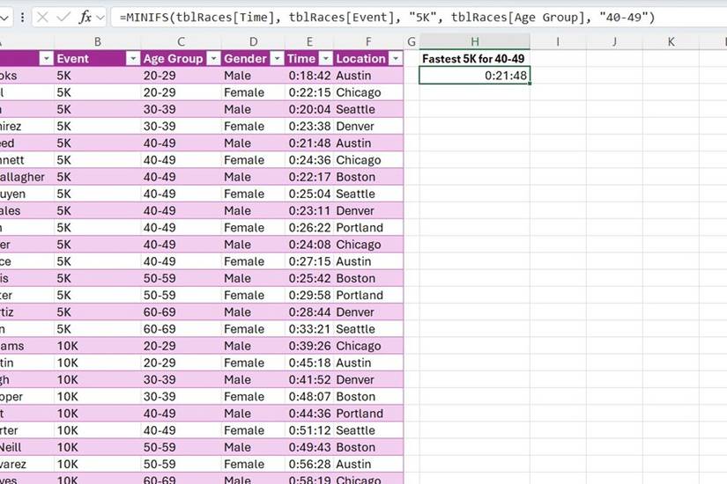Select time cell 0:51:12
Screen dimensions: 727x484
click(309, 430)
